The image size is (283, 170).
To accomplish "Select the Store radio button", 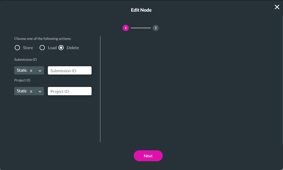I will coord(17,48).
